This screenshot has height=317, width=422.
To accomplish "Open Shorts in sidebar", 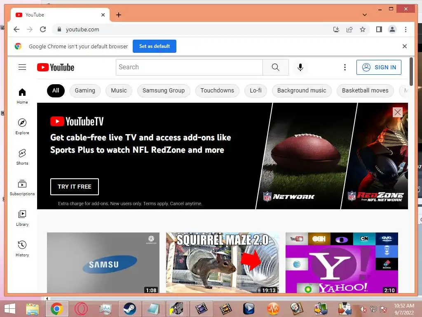I will tap(22, 157).
